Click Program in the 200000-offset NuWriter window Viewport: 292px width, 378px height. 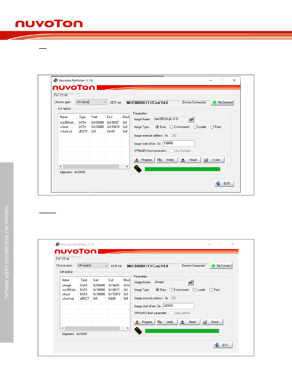pyautogui.click(x=144, y=322)
